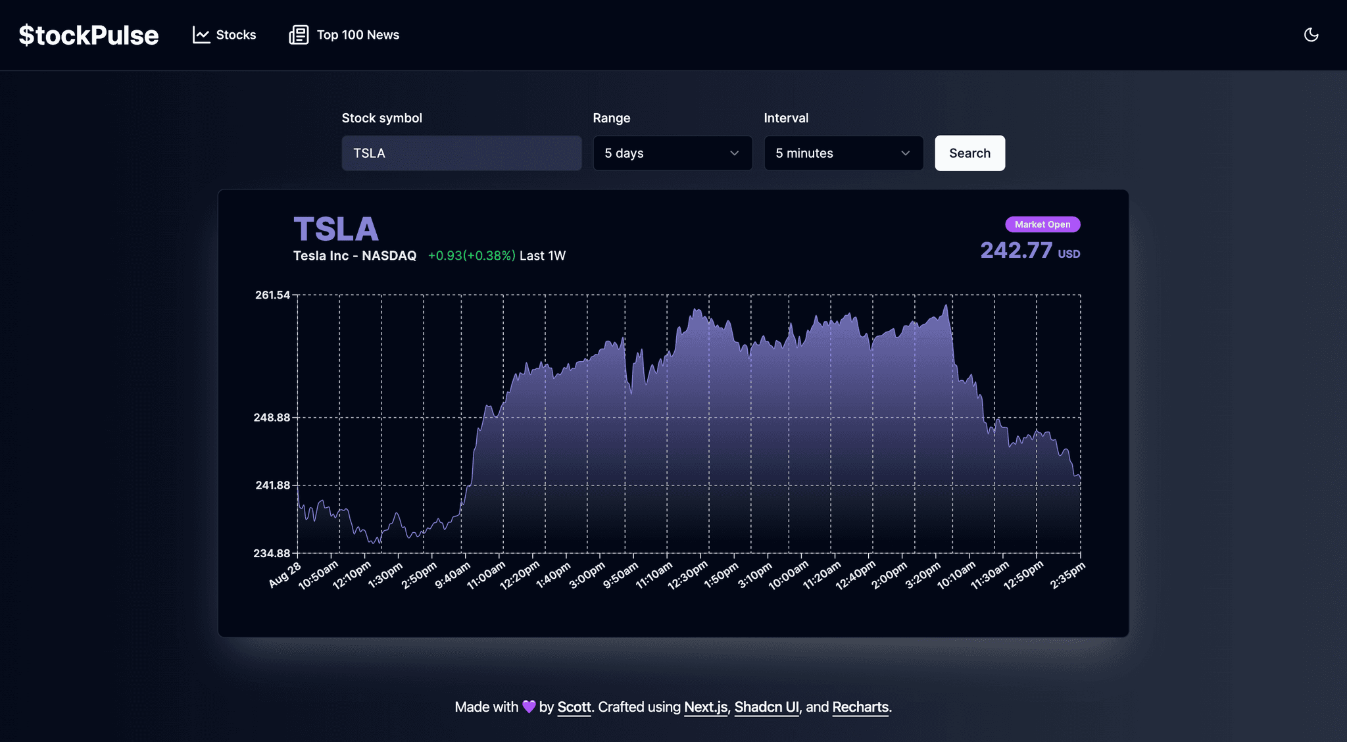Click the TSLA heading on the chart card
Image resolution: width=1347 pixels, height=742 pixels.
pyautogui.click(x=335, y=228)
